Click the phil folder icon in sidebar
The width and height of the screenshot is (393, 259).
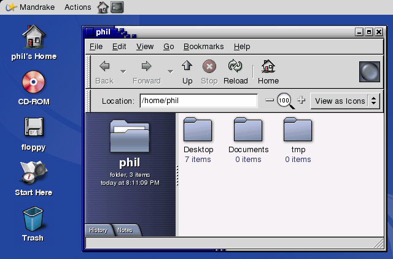pyautogui.click(x=130, y=136)
